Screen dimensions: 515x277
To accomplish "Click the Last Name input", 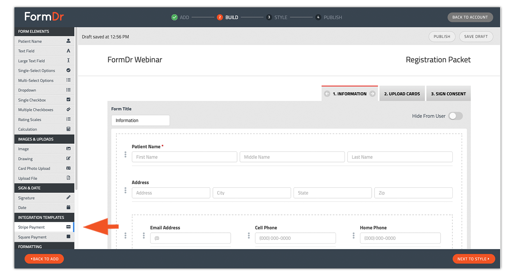I will click(400, 157).
